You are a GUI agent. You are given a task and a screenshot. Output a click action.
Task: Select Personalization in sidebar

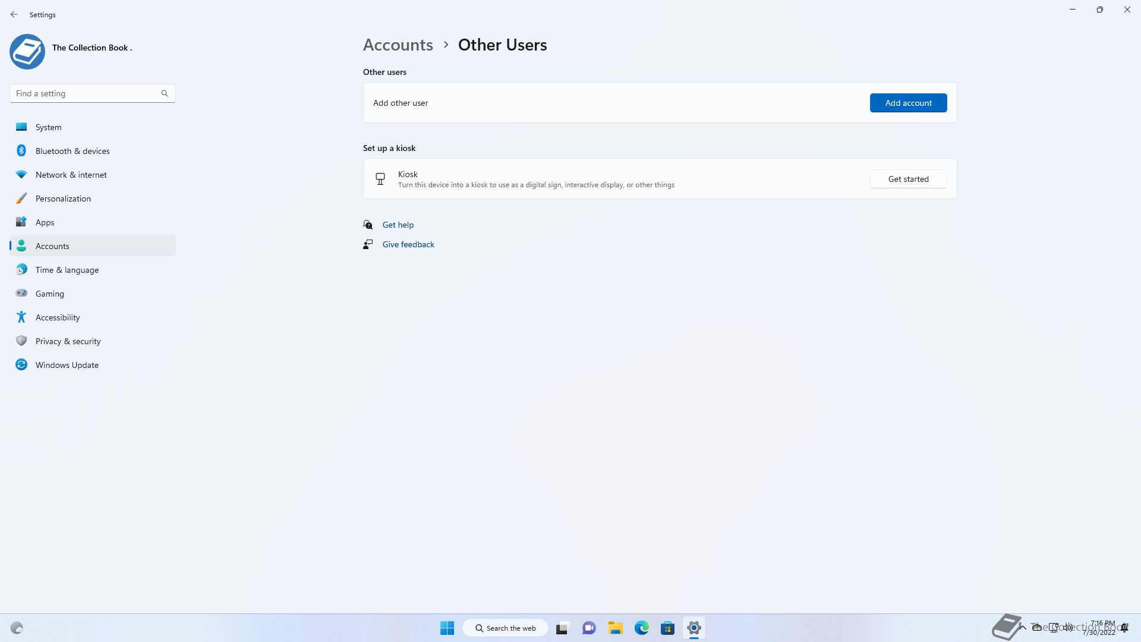click(x=63, y=199)
